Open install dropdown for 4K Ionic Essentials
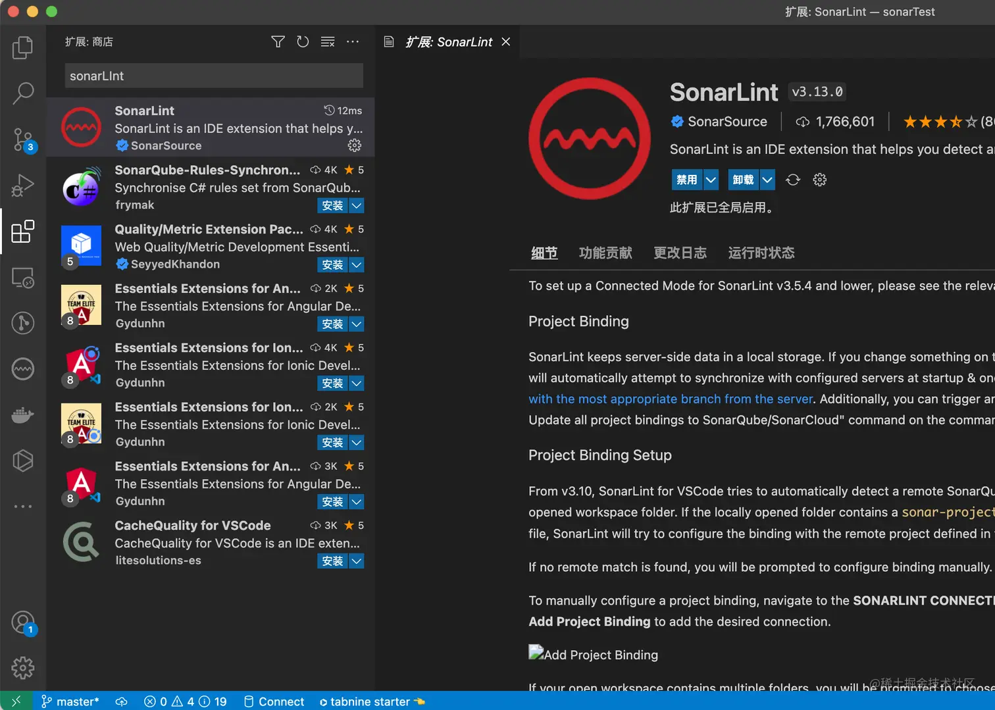The height and width of the screenshot is (710, 995). 356,384
